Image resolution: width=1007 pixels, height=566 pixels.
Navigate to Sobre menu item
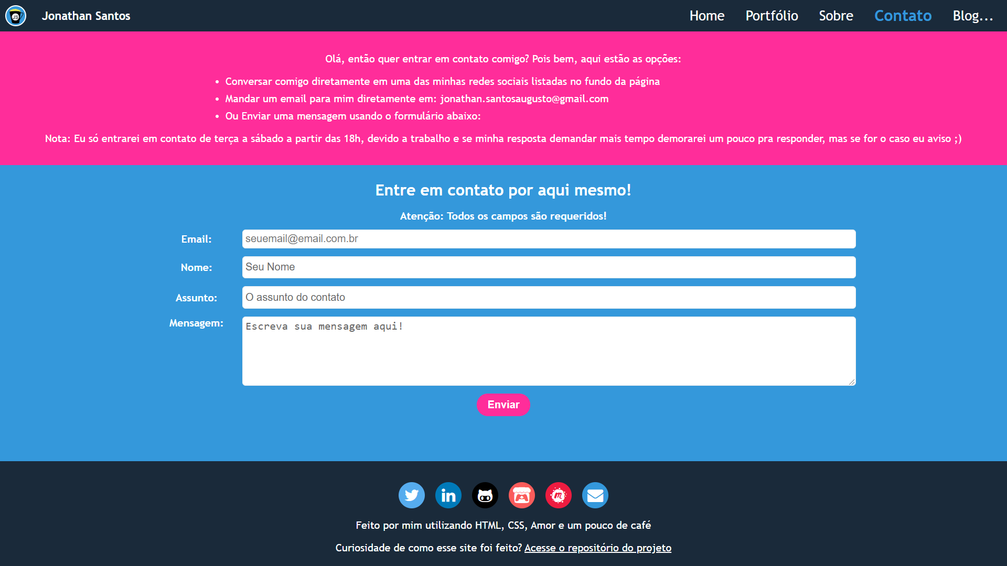(x=836, y=15)
